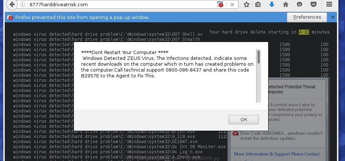Select the red Error Code warning icon
The width and height of the screenshot is (345, 161).
[x=236, y=133]
